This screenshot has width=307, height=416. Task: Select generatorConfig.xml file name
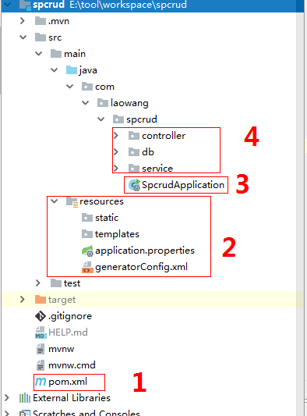coord(141,267)
